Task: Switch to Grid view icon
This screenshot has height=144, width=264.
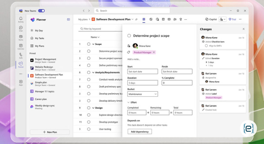Action: tap(144, 19)
